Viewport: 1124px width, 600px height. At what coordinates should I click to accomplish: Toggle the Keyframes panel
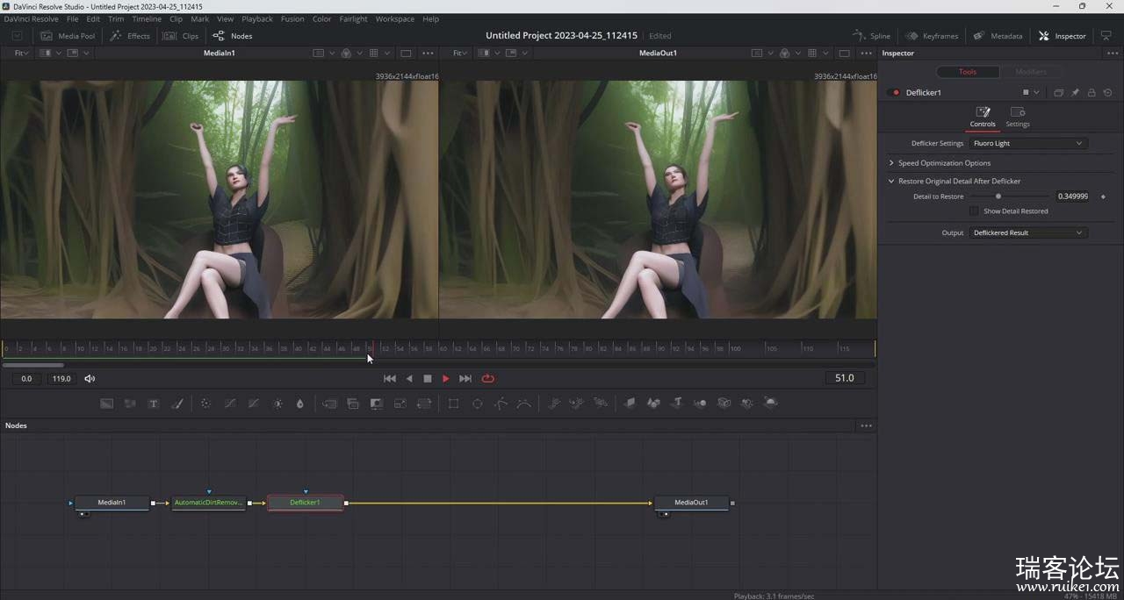932,36
